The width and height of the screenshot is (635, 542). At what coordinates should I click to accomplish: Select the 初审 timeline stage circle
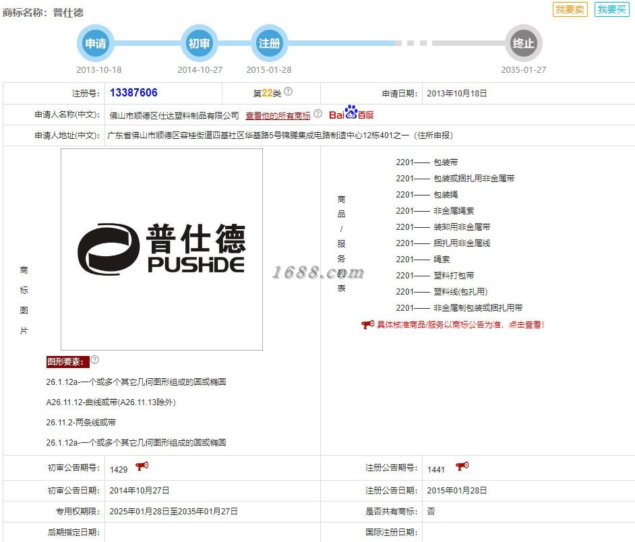pos(200,43)
